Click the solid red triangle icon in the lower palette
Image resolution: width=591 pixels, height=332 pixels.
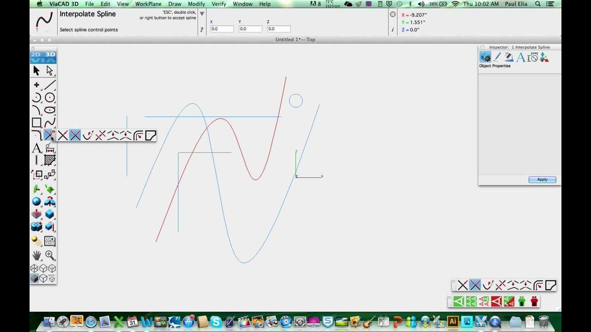[496, 302]
